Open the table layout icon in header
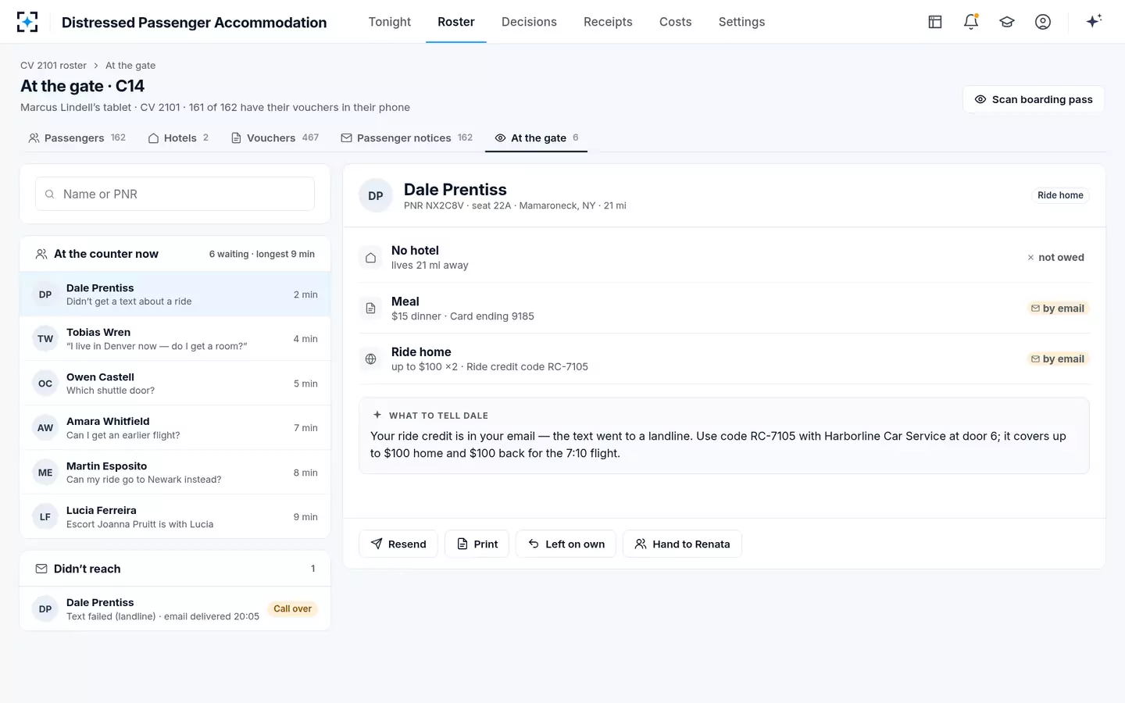This screenshot has height=703, width=1125. [934, 22]
